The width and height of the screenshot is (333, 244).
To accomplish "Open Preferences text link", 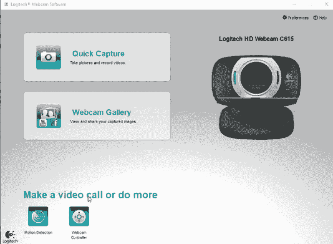I will click(298, 18).
